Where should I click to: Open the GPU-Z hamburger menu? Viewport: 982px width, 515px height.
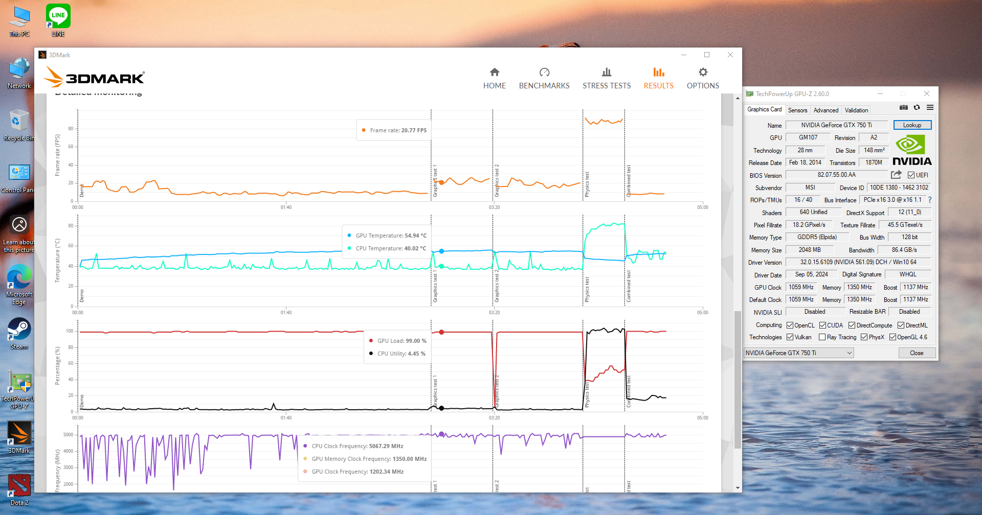930,107
